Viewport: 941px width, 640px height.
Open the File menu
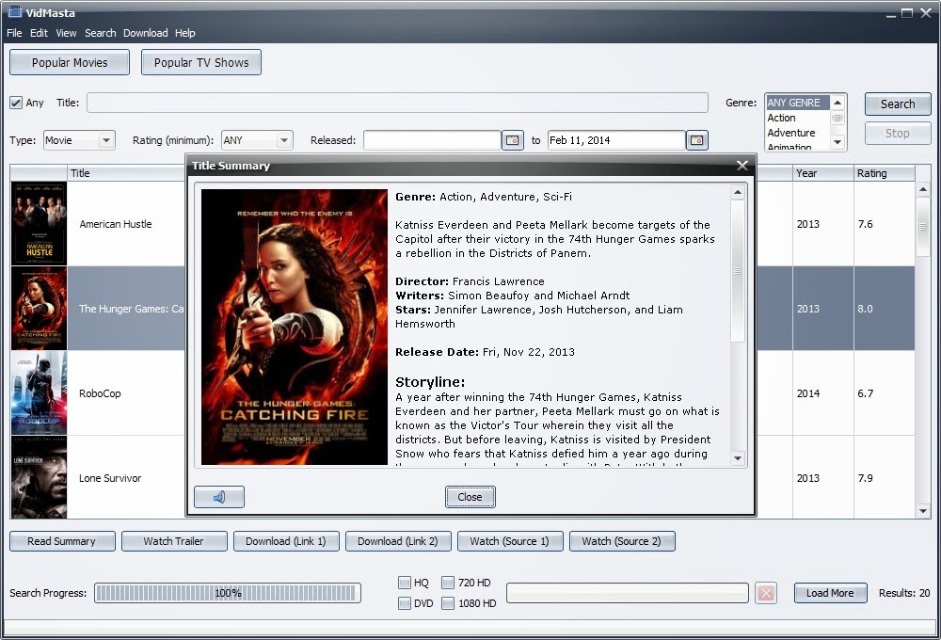(14, 33)
